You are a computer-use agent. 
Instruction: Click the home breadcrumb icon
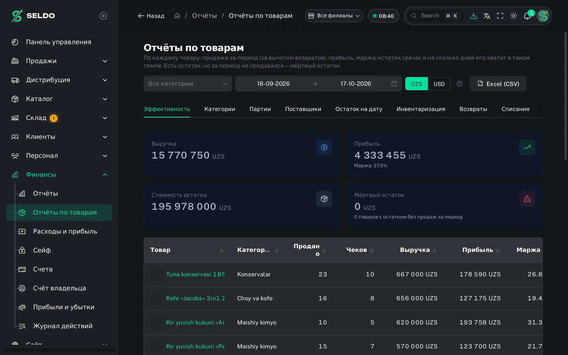click(x=177, y=16)
